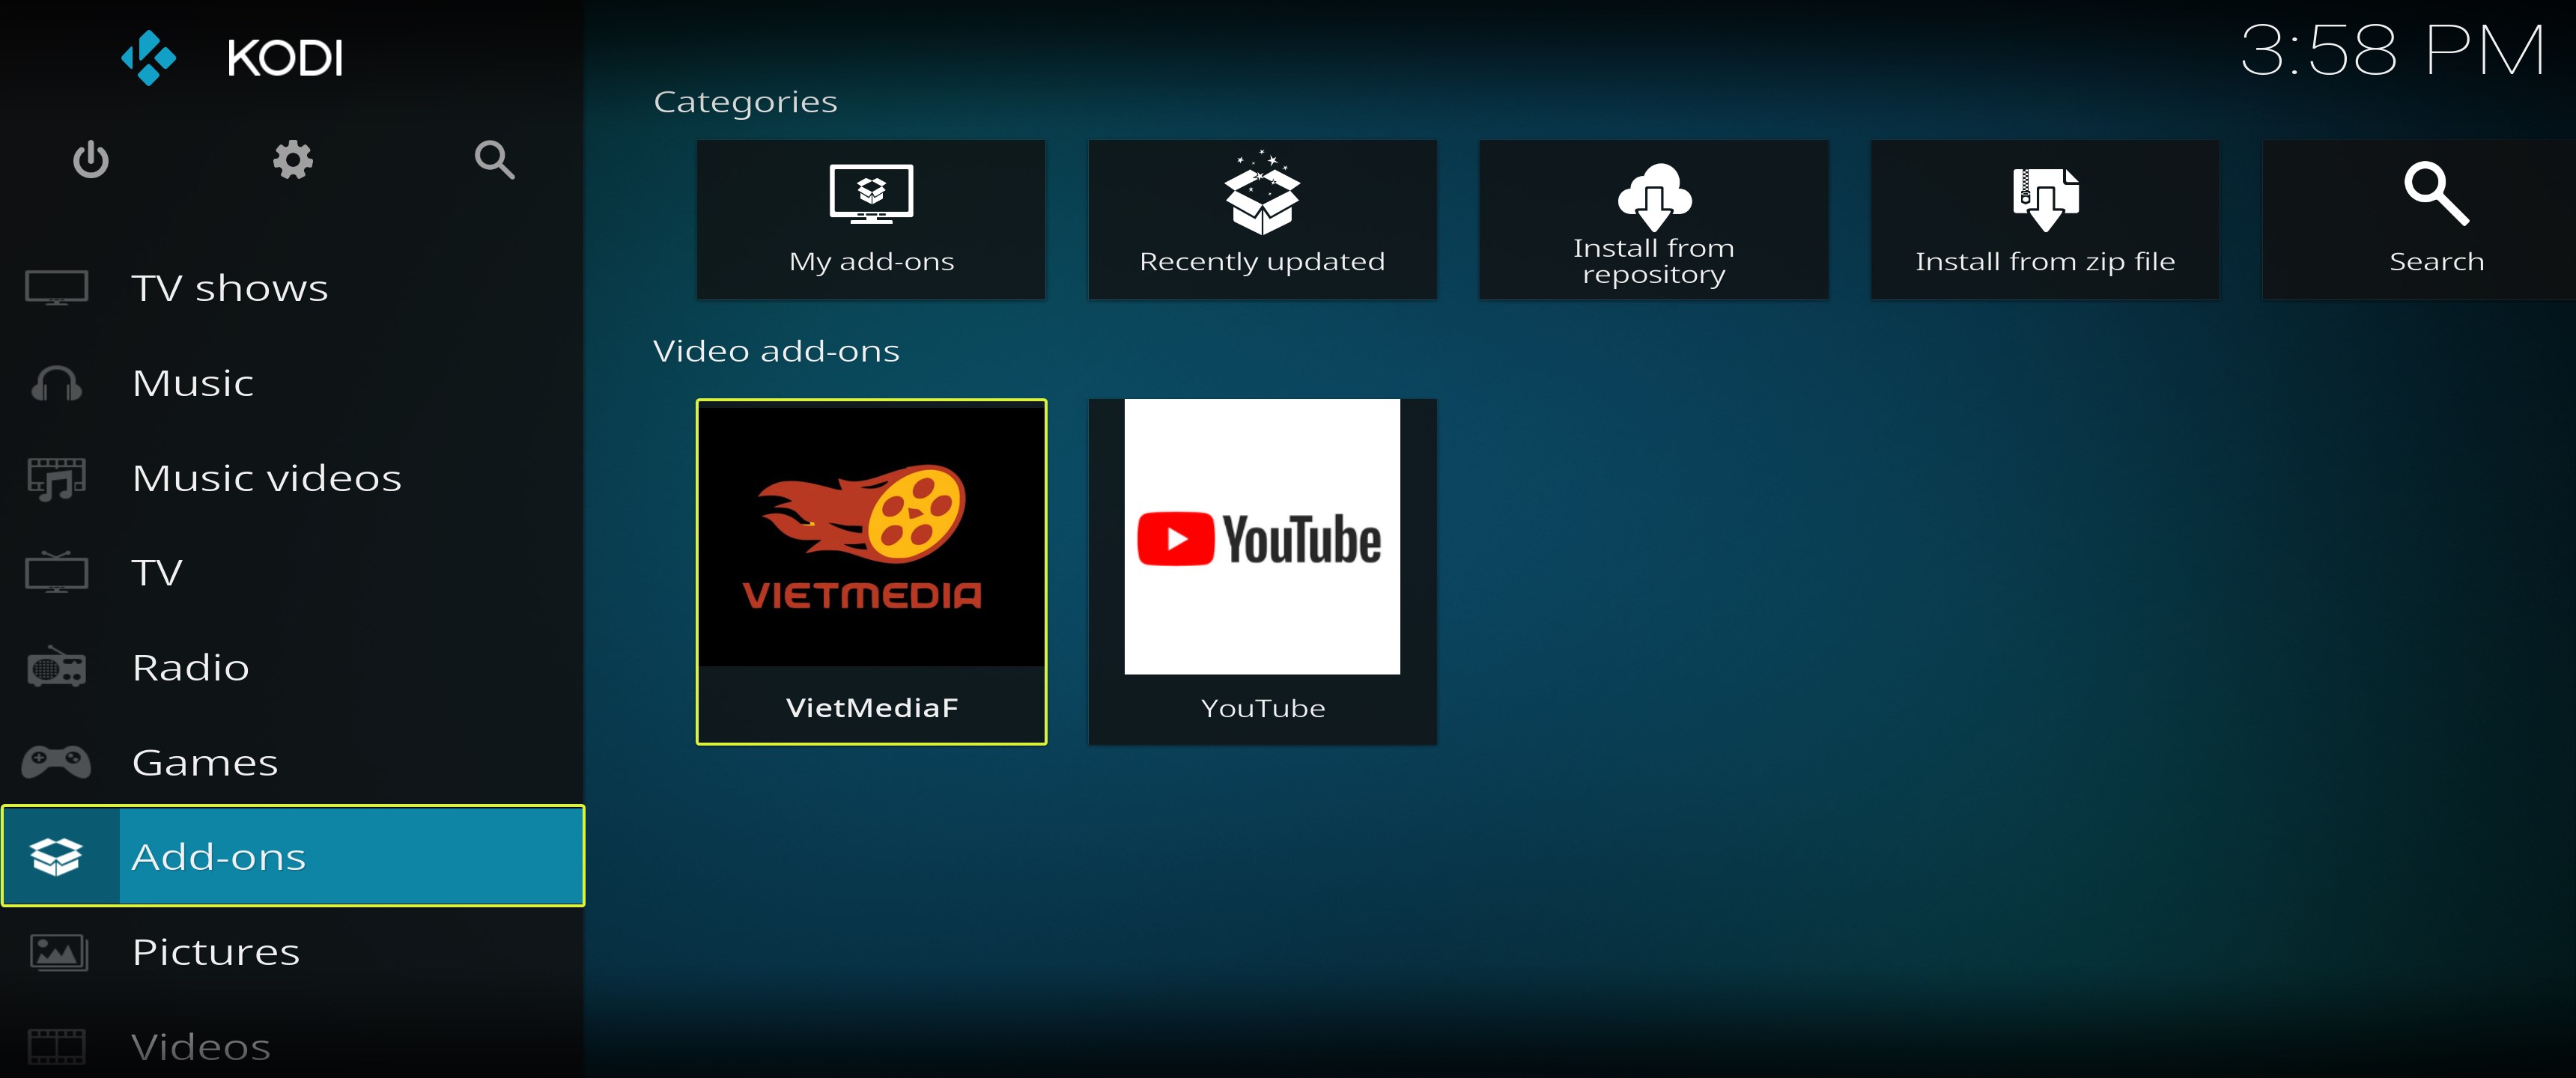Open Pictures in the sidebar
The image size is (2576, 1078).
(x=292, y=952)
